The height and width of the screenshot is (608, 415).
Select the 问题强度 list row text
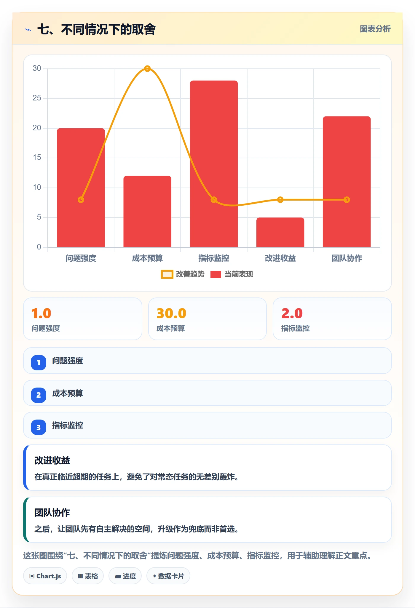click(68, 361)
